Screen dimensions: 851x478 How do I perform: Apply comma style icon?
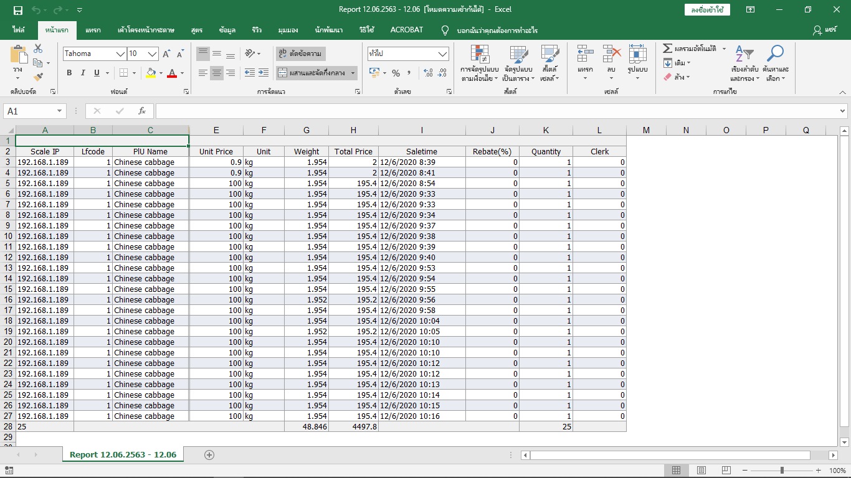point(409,73)
